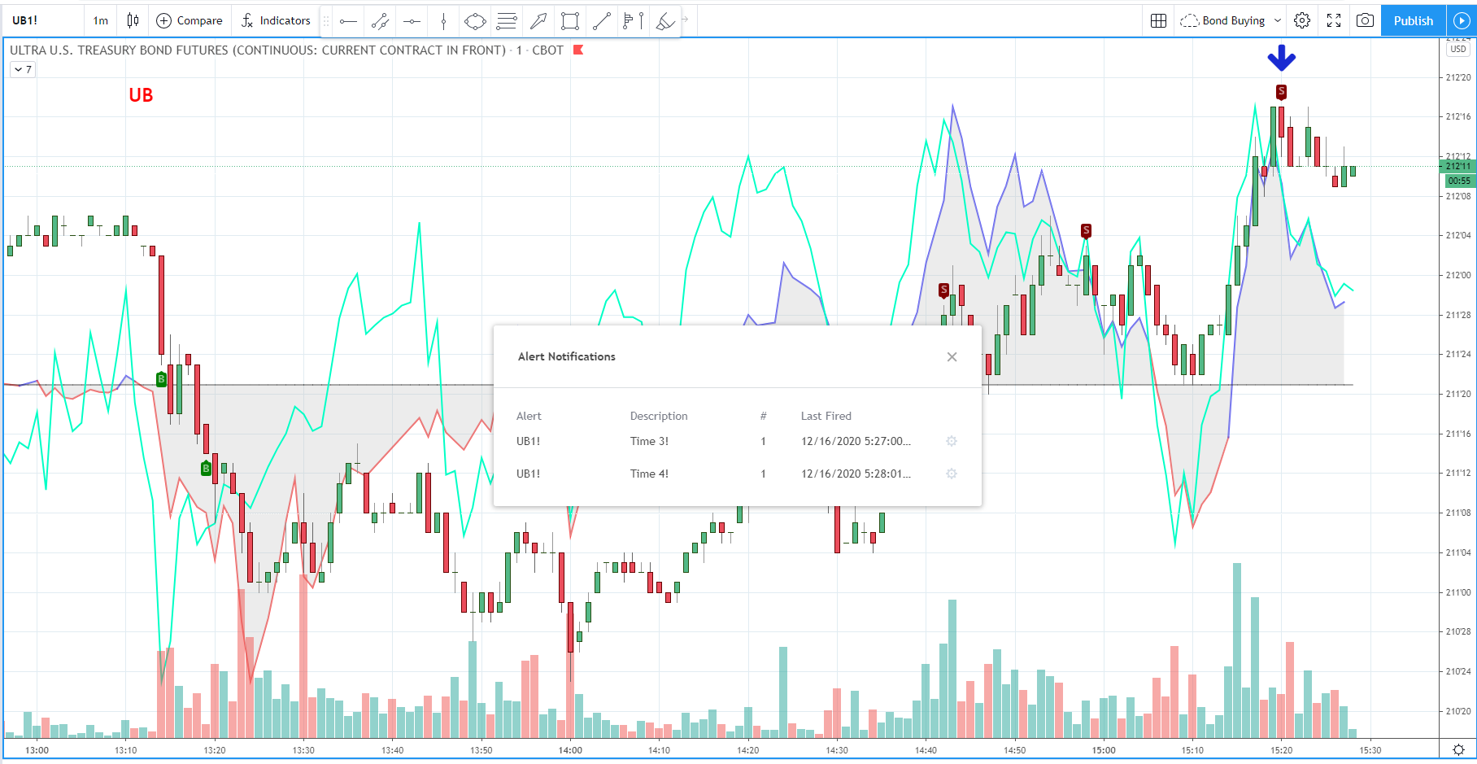Select the vertical line drawing tool
This screenshot has width=1477, height=764.
(443, 21)
